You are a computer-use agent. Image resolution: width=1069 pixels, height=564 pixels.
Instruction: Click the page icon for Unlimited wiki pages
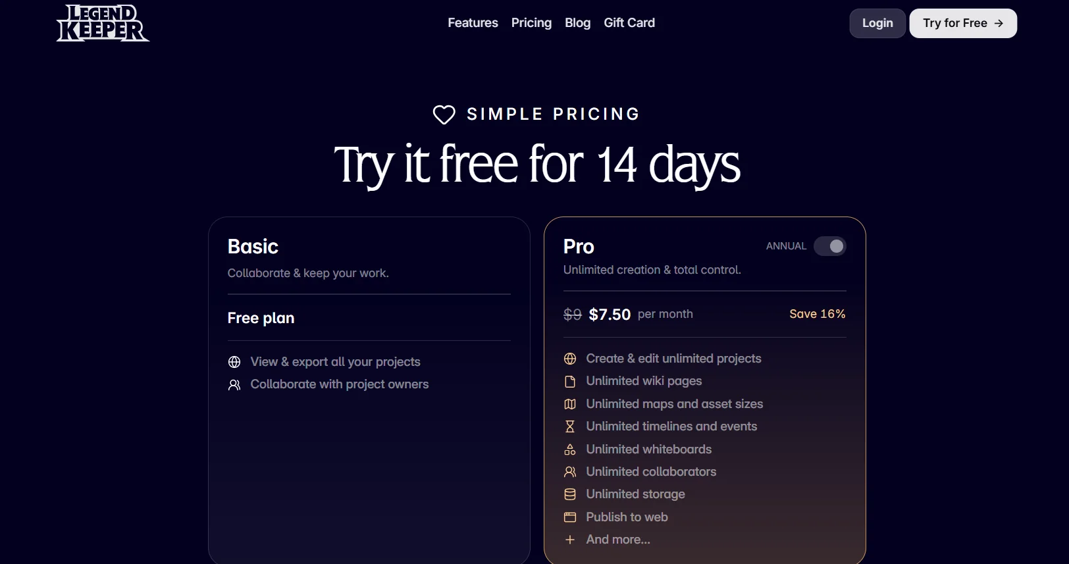[570, 381]
